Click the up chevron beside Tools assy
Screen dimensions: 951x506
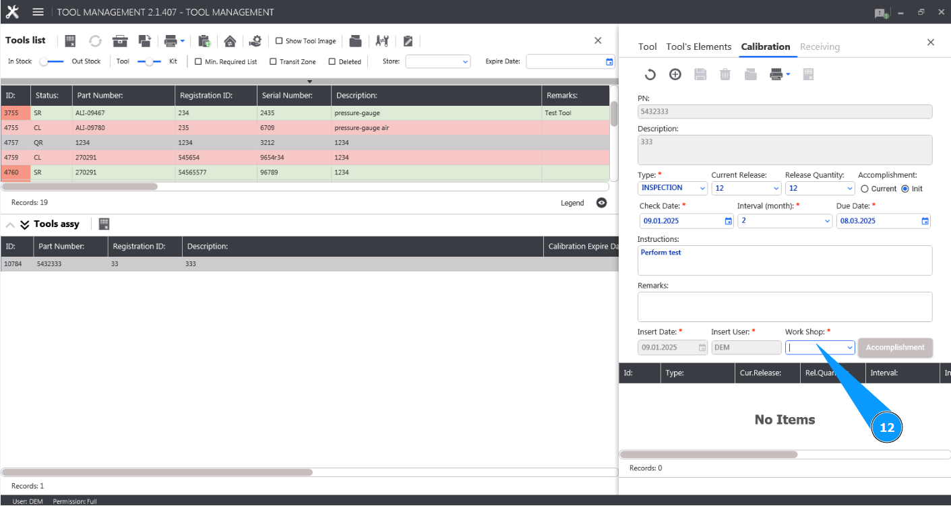point(10,224)
